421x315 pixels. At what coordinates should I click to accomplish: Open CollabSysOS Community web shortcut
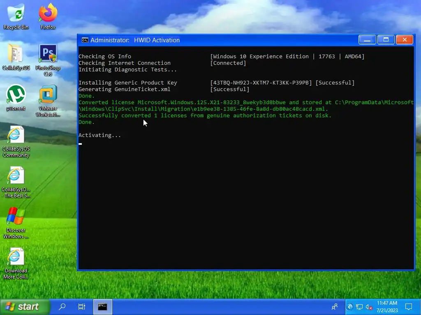pos(16,142)
